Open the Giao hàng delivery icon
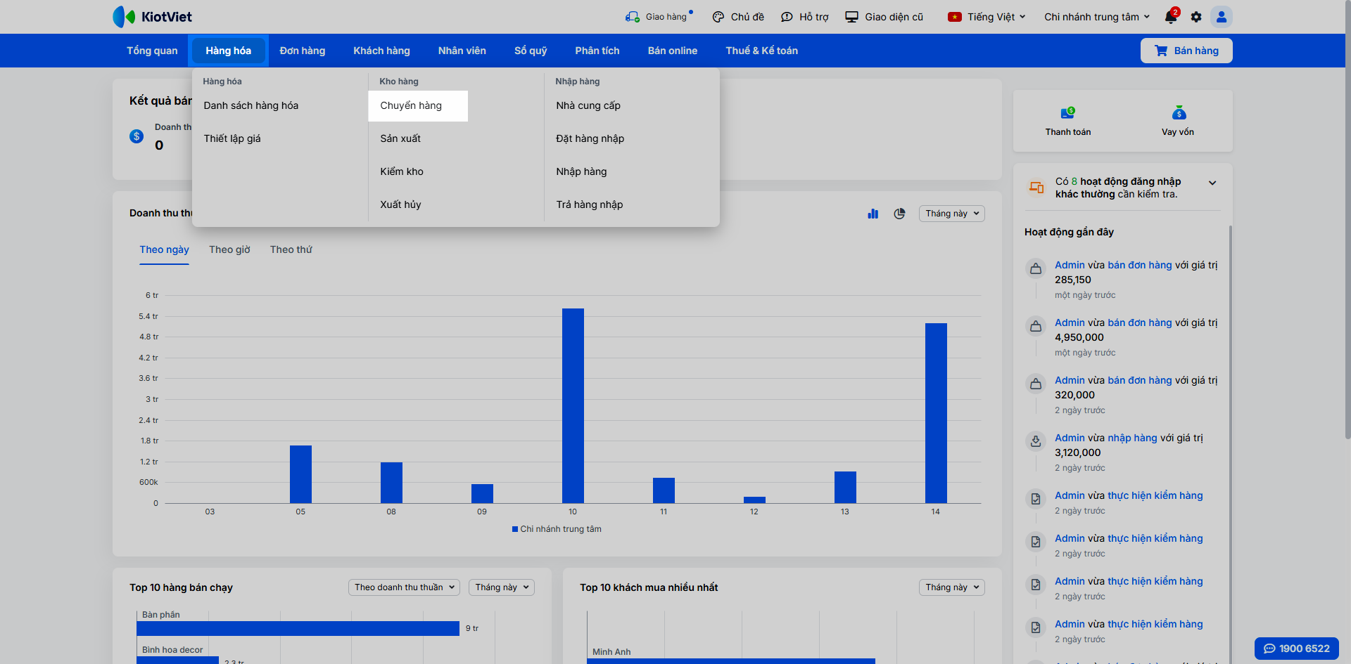Screen dimensions: 1351x664 633,17
